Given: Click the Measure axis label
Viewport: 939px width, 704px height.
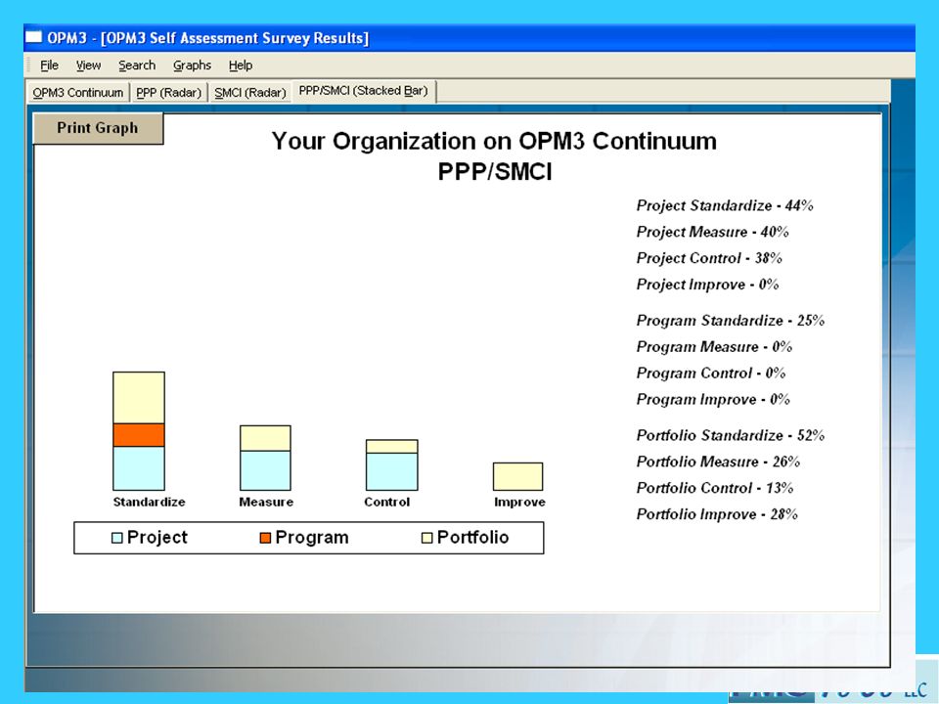Looking at the screenshot, I should click(266, 503).
